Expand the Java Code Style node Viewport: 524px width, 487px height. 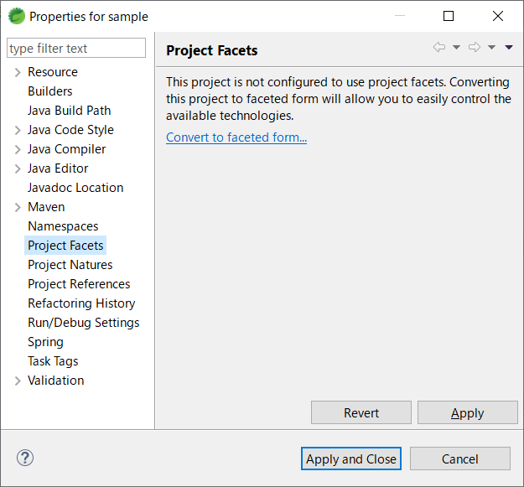tap(18, 130)
